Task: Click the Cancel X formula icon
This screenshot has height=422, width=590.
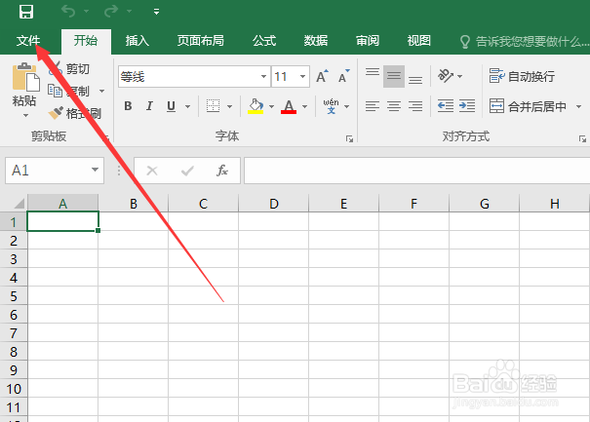Action: tap(152, 171)
